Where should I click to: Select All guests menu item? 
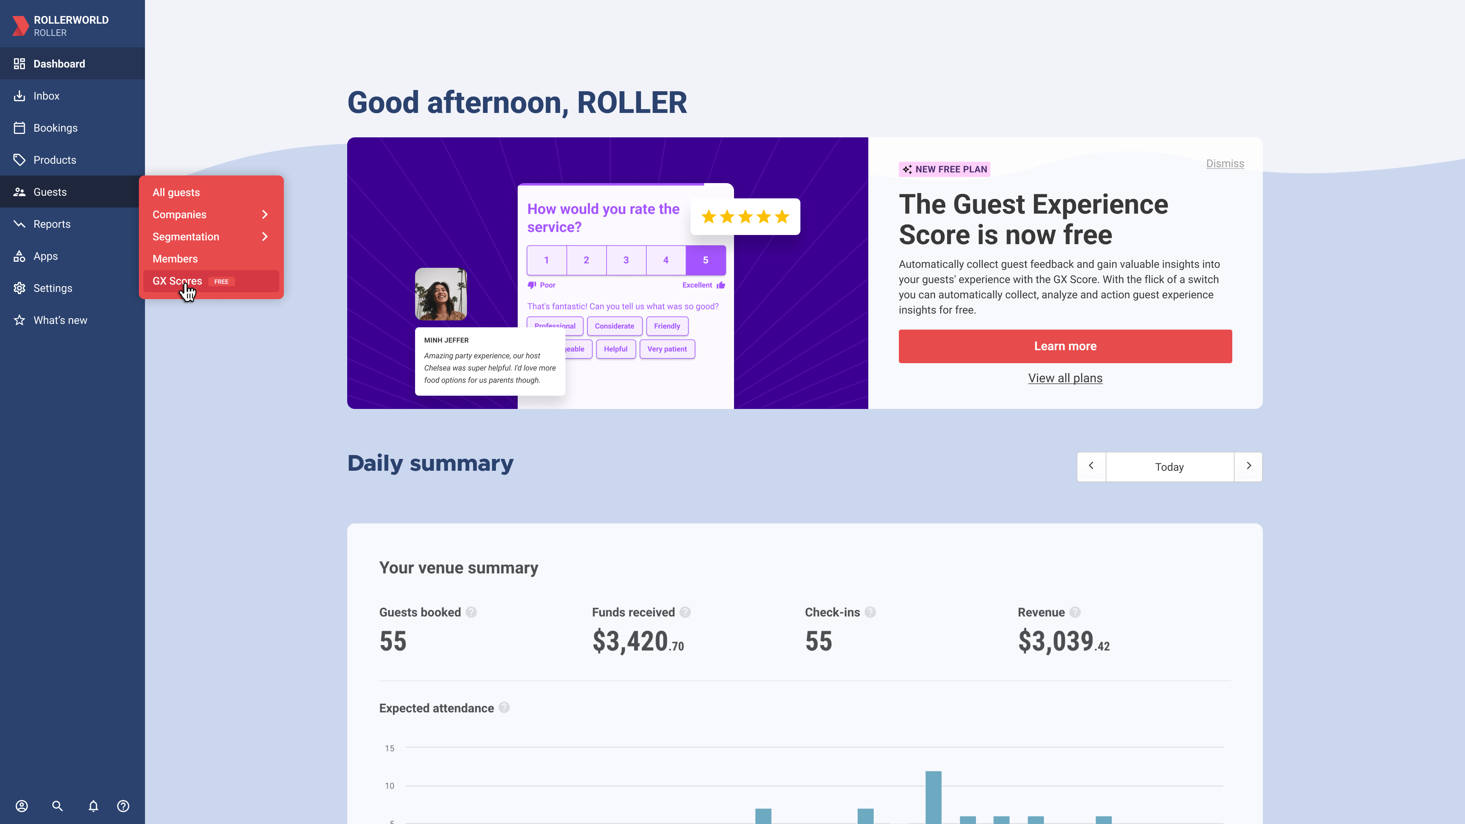(176, 192)
